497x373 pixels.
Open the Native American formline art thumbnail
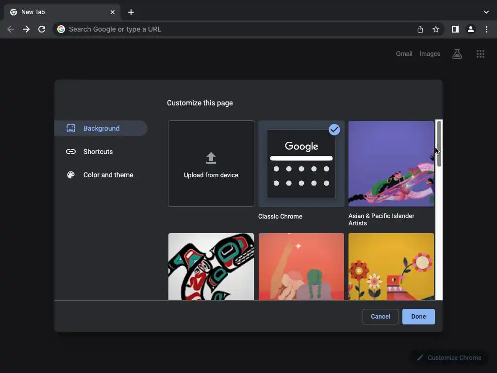[211, 267]
